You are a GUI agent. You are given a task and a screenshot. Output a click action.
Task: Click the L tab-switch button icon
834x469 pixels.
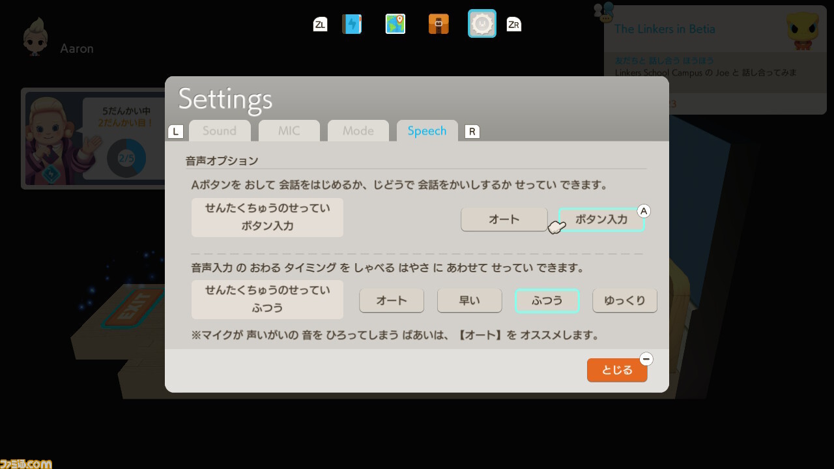pos(175,132)
